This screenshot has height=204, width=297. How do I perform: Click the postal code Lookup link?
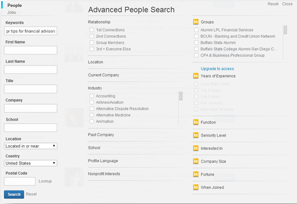(x=45, y=181)
